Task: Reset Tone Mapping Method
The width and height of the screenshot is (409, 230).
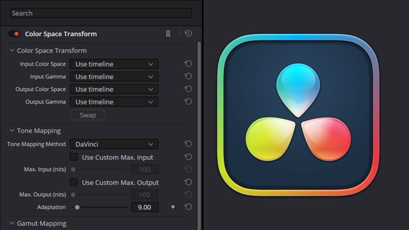Action: tap(188, 144)
